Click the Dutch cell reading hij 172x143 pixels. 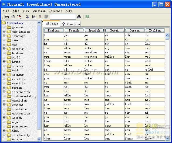tap(114, 44)
